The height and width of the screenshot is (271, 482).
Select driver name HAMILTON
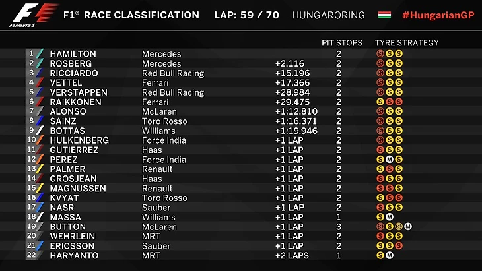click(73, 54)
